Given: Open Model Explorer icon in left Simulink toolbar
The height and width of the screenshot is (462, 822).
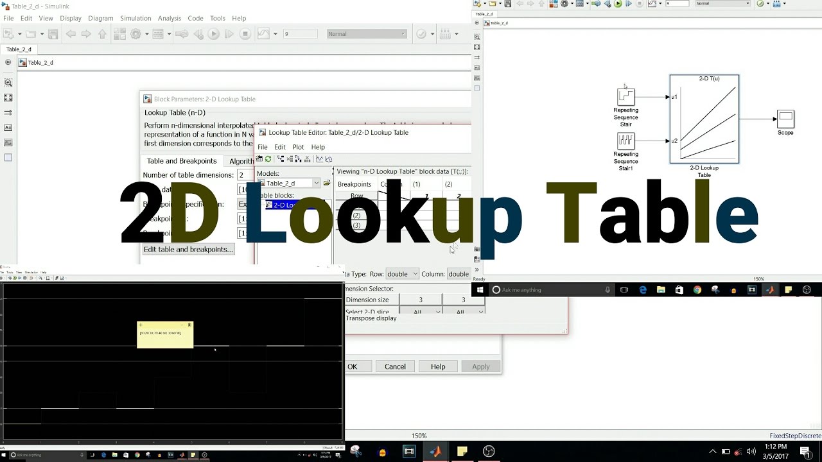Looking at the screenshot, I should tap(158, 34).
